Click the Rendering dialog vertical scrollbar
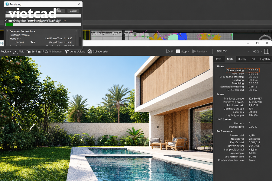 coord(80,37)
